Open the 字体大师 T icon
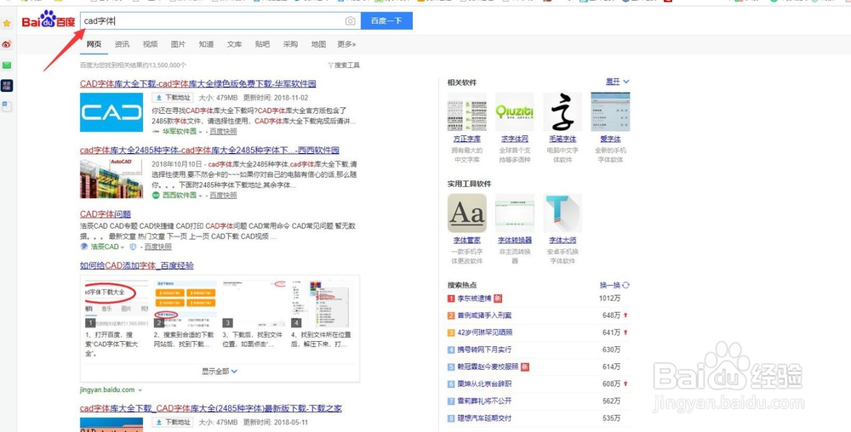The image size is (851, 432). (x=563, y=213)
